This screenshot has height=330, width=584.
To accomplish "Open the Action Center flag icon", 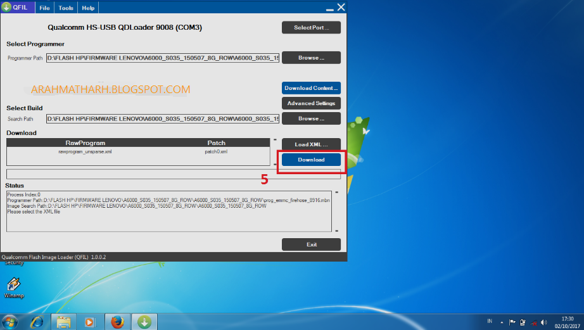I will (x=512, y=322).
